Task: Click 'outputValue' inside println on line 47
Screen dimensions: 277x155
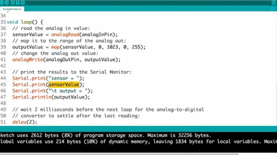Action: [69, 97]
